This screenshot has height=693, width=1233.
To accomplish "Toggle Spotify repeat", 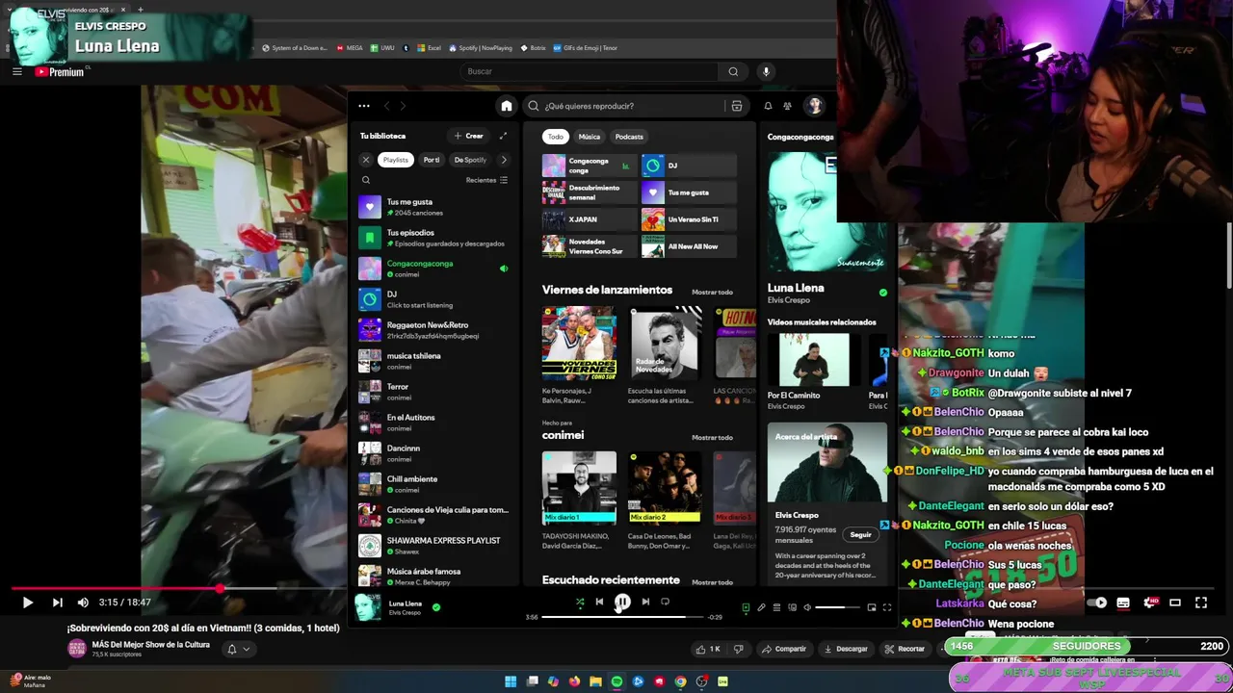I will pyautogui.click(x=665, y=602).
